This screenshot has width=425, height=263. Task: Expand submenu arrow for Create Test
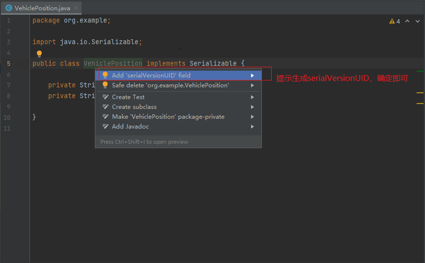[253, 97]
